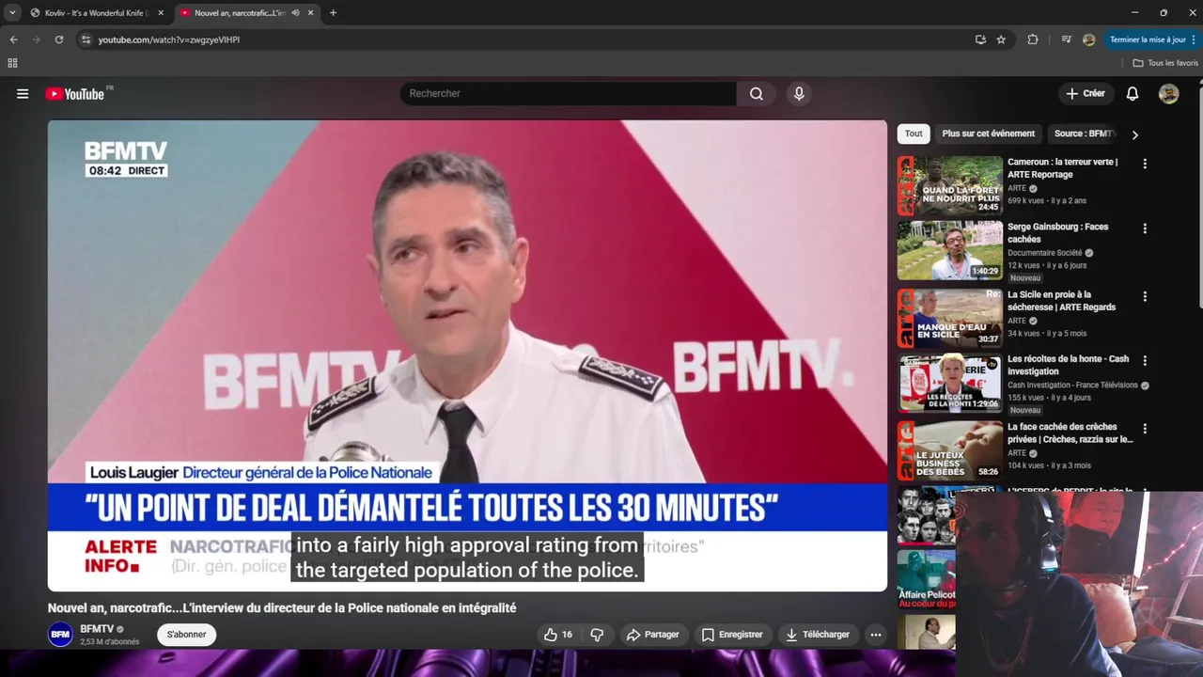This screenshot has height=677, width=1203.
Task: Open Documentaire Société channel name
Action: point(1044,253)
